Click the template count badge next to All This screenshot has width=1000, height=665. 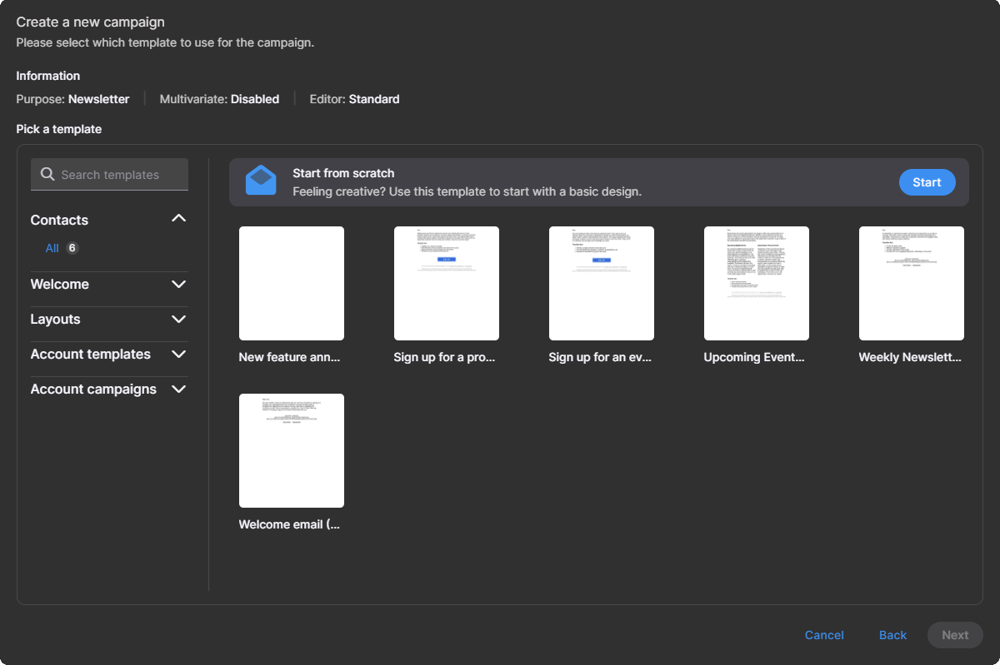pos(72,247)
